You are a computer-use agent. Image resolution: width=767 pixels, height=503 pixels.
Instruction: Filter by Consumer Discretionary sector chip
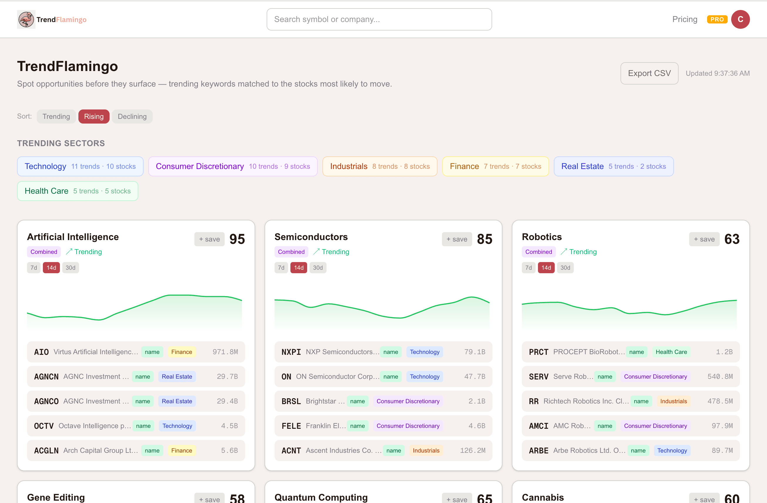233,166
